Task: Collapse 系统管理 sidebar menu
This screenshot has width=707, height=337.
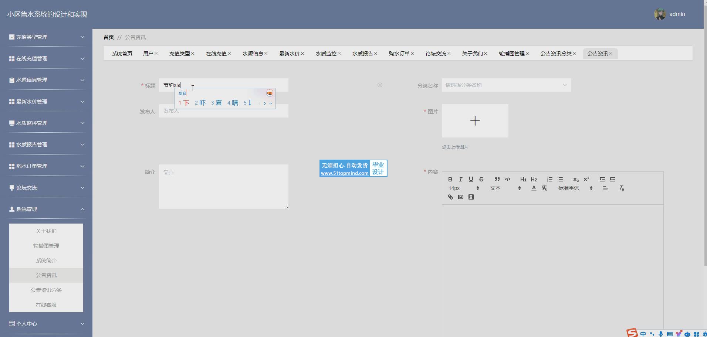Action: (x=46, y=209)
